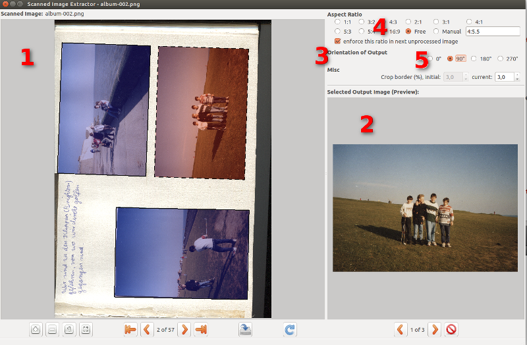
Task: Jump to first scanned image
Action: (x=130, y=330)
